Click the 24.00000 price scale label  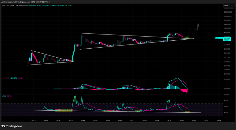(x=227, y=24)
